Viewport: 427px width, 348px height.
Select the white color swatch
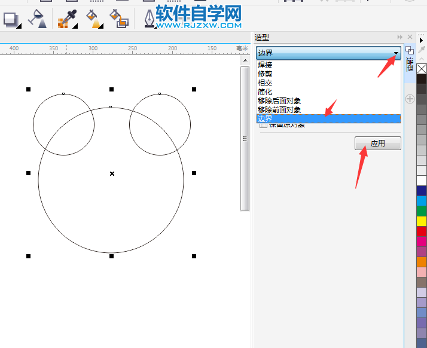422,181
